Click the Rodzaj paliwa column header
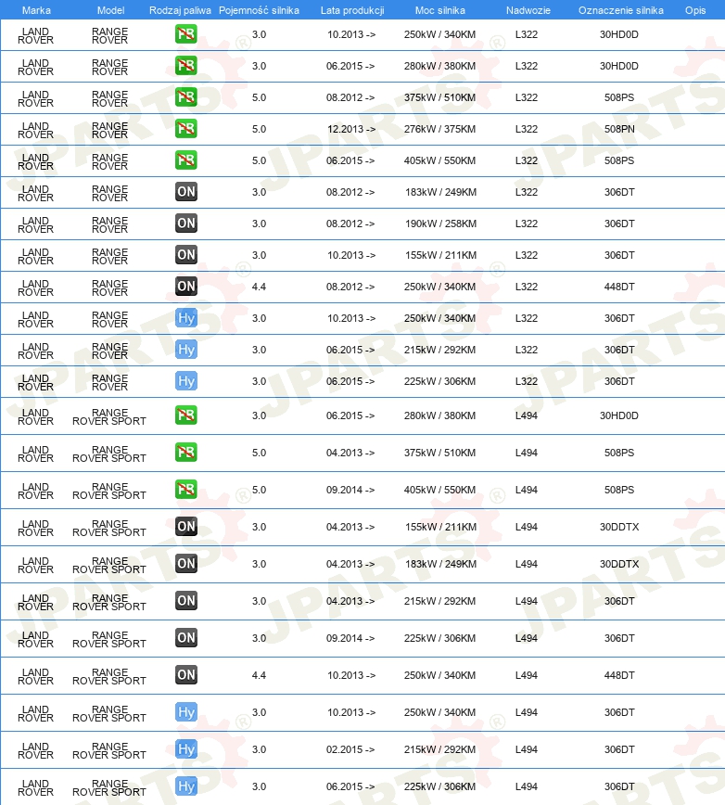 [x=180, y=9]
